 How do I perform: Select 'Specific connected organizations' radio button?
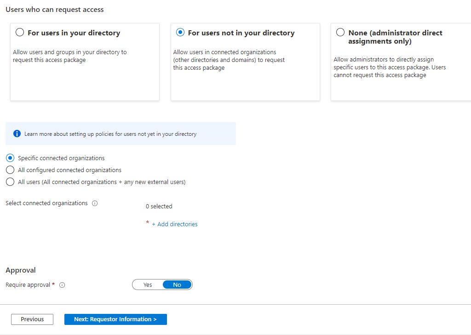[x=10, y=158]
